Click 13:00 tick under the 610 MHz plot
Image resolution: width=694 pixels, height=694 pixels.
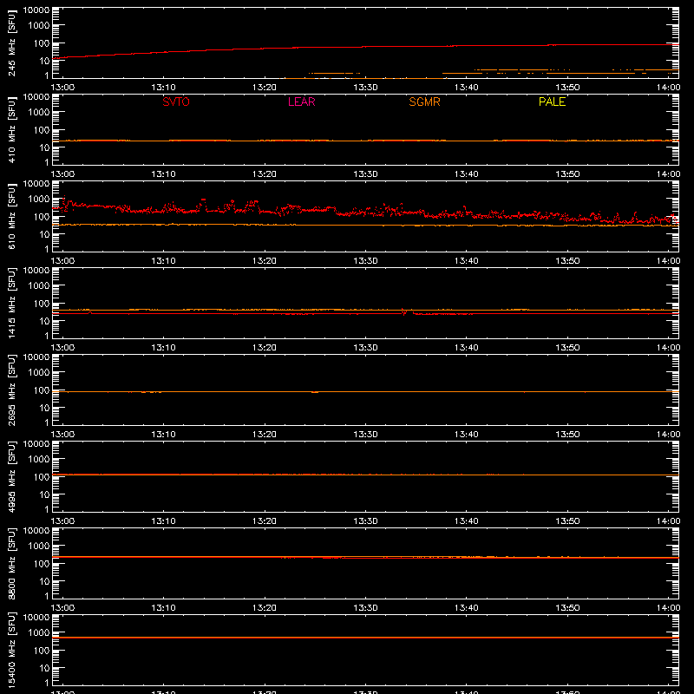click(62, 261)
